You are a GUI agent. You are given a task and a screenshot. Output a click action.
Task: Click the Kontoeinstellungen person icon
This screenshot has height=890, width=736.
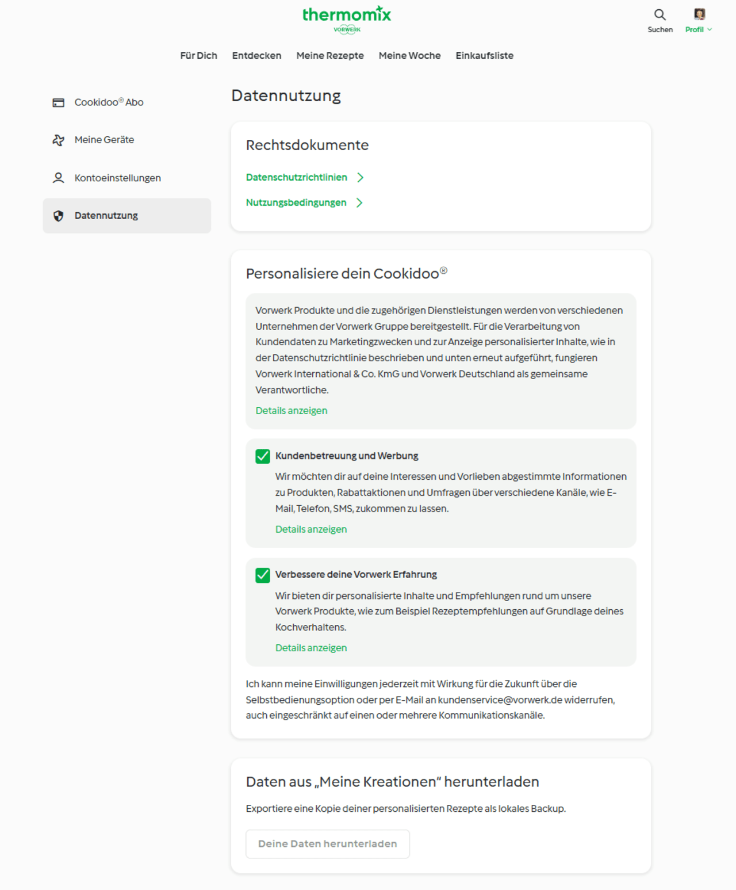pyautogui.click(x=59, y=178)
